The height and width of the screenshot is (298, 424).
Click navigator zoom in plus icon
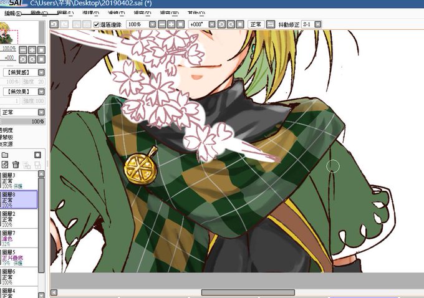coord(32,50)
